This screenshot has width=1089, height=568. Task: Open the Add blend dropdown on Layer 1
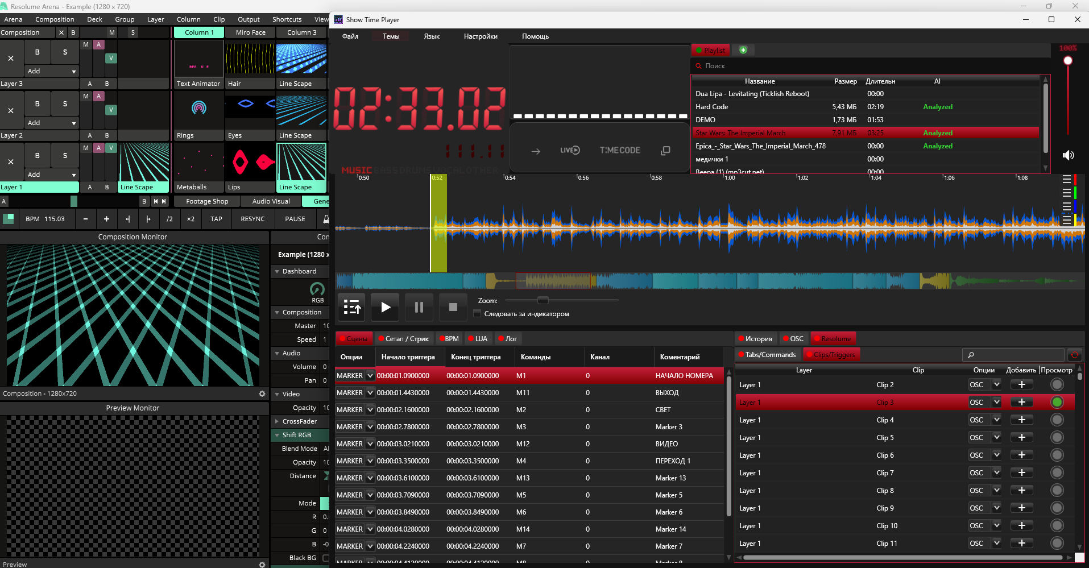(51, 175)
